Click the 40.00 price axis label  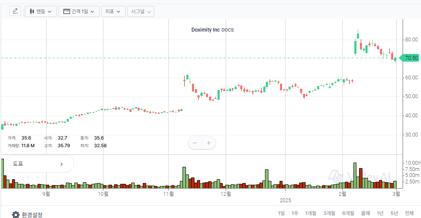tap(411, 116)
